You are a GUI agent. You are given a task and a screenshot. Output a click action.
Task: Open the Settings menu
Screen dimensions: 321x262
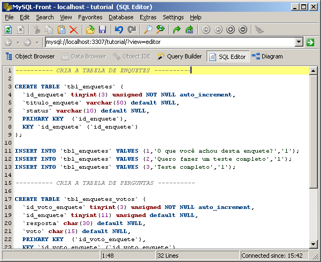(173, 17)
